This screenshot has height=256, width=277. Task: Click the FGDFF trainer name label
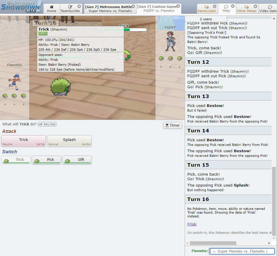coord(170,27)
